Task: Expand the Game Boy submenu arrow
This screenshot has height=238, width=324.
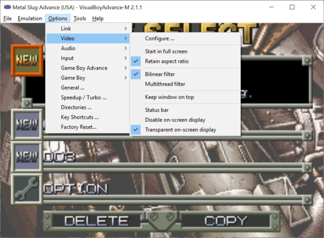Action: coord(125,78)
